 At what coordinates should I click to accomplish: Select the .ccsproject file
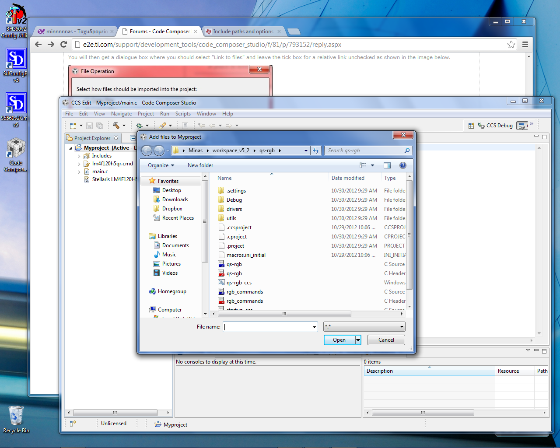point(239,227)
